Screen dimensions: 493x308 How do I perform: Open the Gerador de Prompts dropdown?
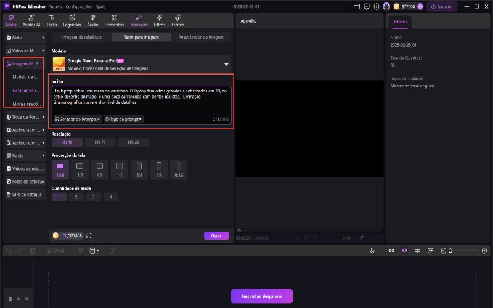coord(78,119)
